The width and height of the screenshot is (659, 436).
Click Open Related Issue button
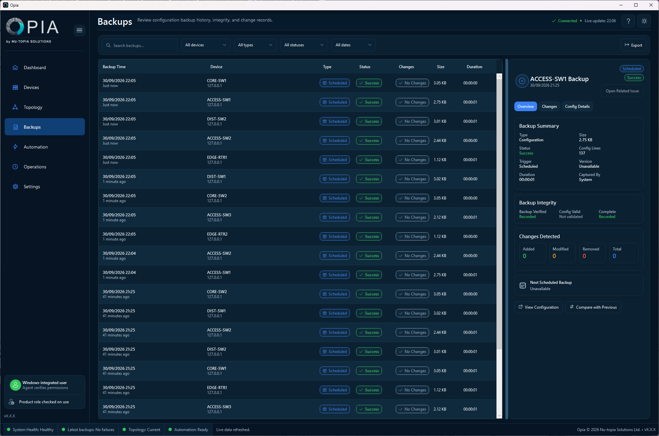pyautogui.click(x=622, y=91)
